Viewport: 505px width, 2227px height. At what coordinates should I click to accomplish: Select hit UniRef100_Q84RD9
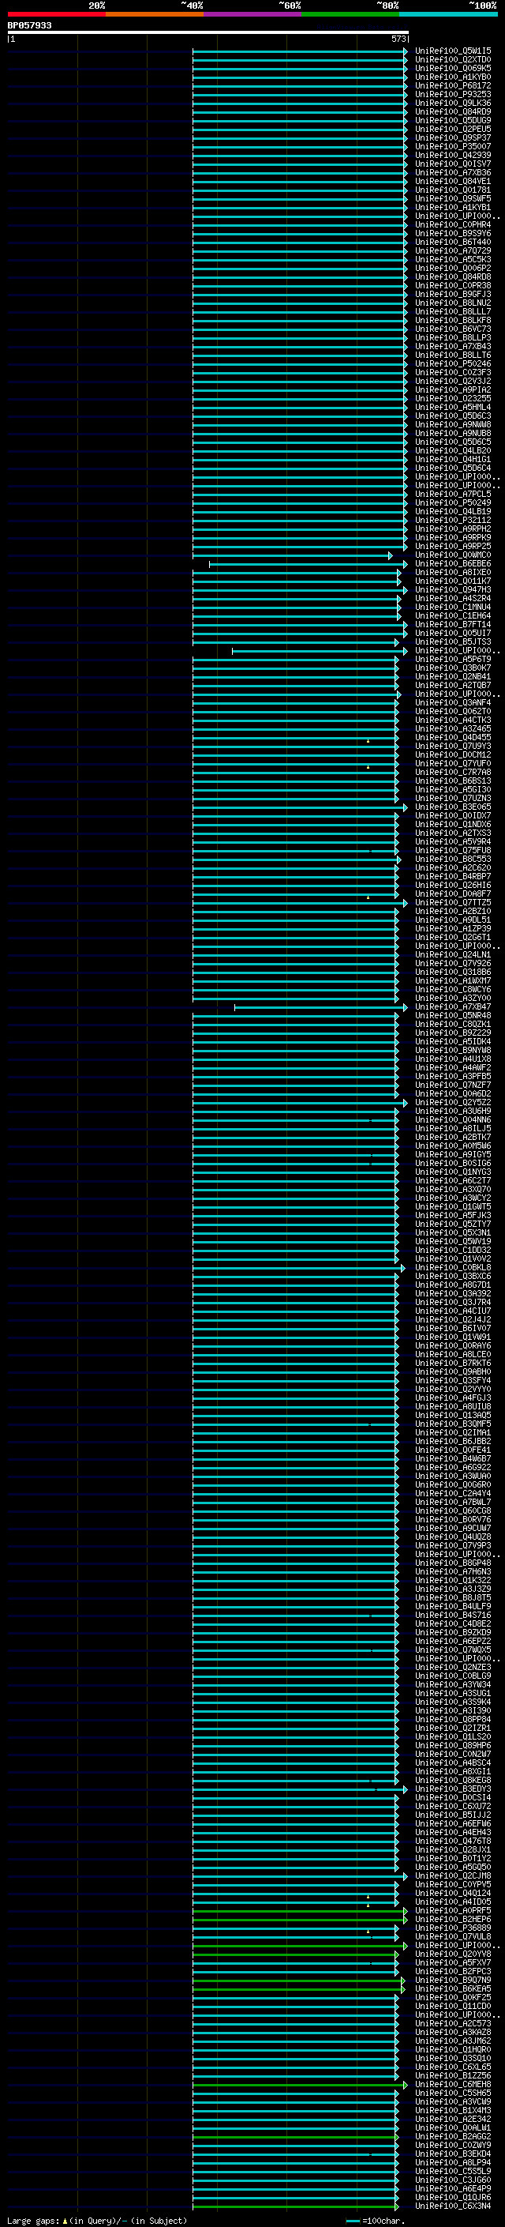(x=453, y=111)
